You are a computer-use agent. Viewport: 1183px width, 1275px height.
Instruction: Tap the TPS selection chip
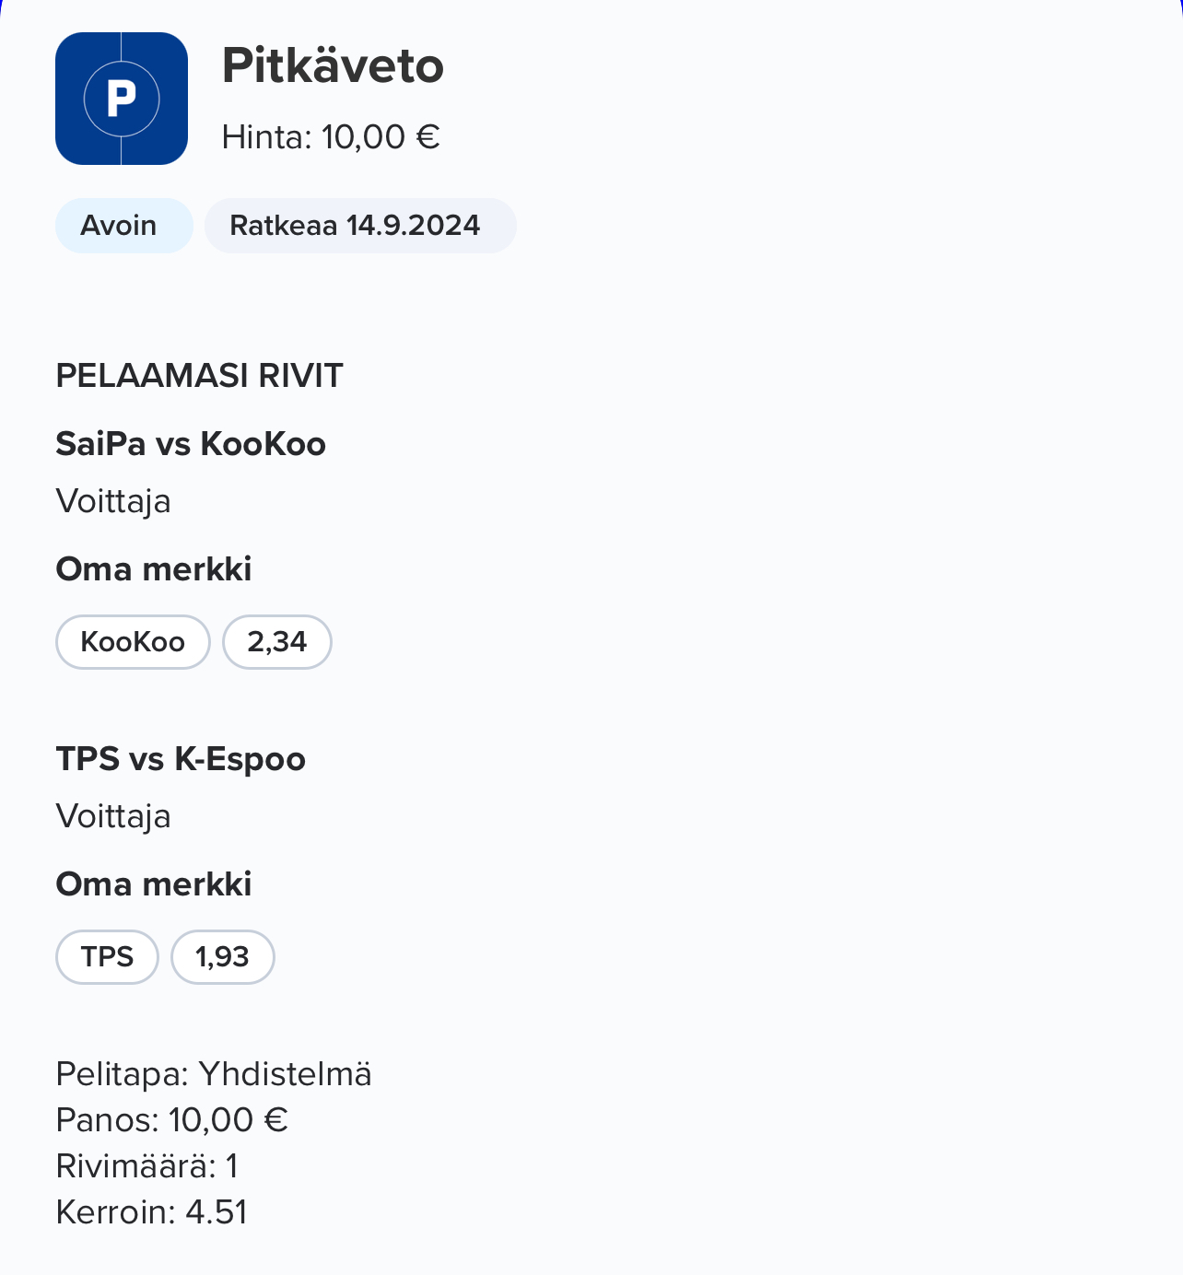click(x=107, y=957)
